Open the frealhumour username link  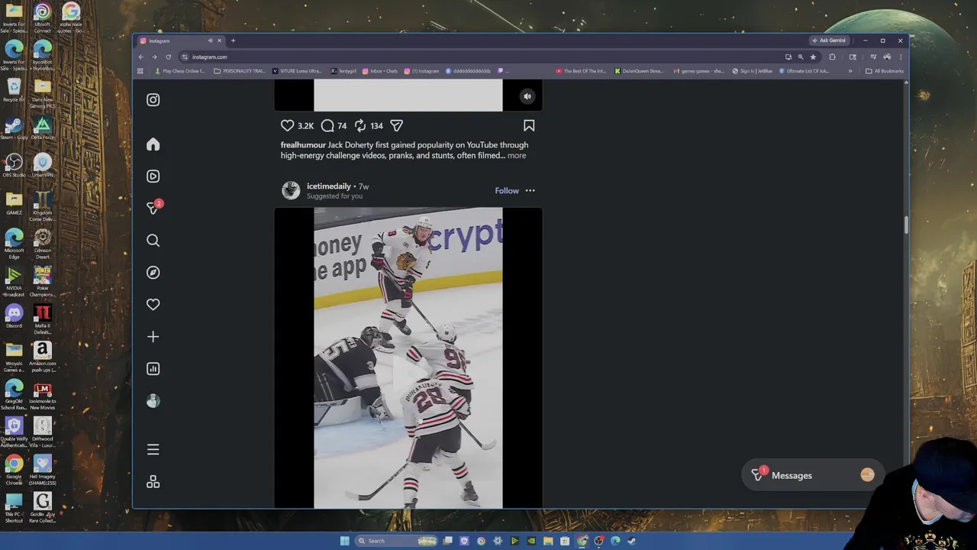303,144
